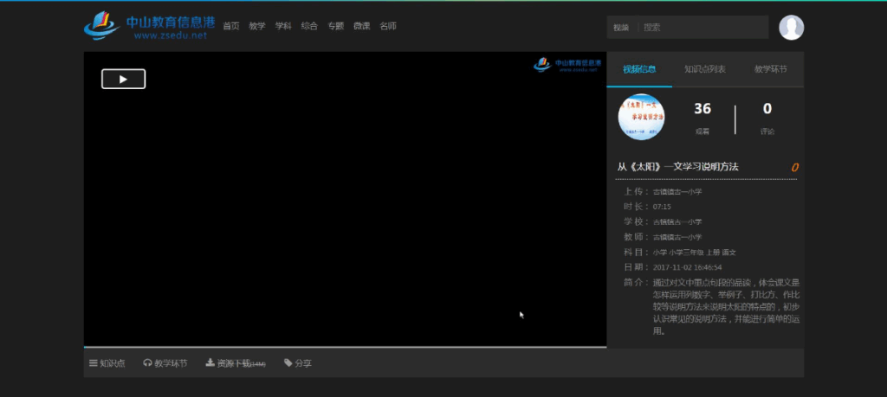
Task: Click the 搜索 search input field
Action: [x=702, y=28]
